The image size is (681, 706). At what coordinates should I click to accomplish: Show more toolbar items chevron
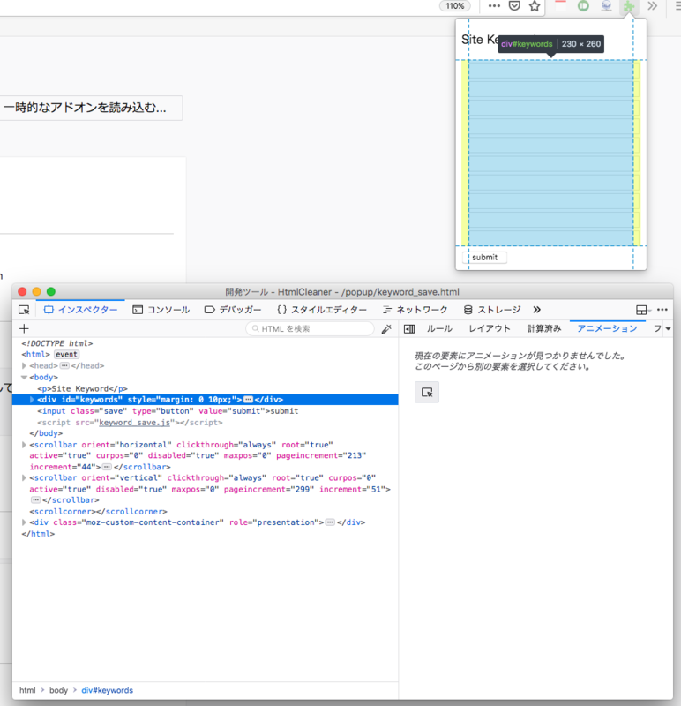point(652,6)
